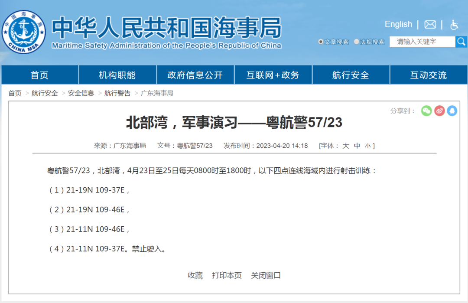This screenshot has height=303, width=468.
Task: Click 打印本页 to print page
Action: pos(227,275)
